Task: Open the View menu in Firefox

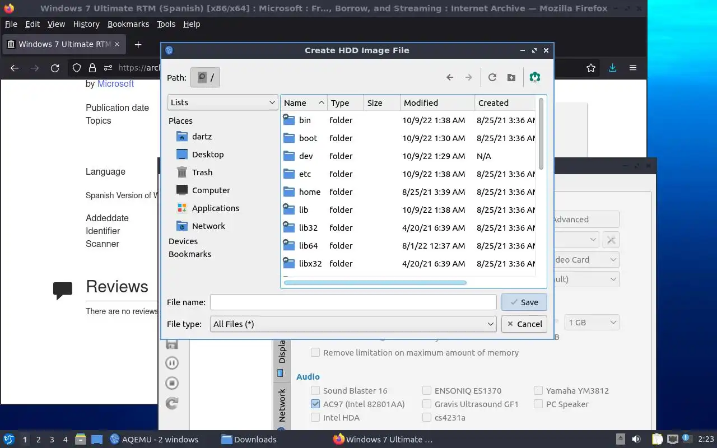Action: click(x=56, y=24)
